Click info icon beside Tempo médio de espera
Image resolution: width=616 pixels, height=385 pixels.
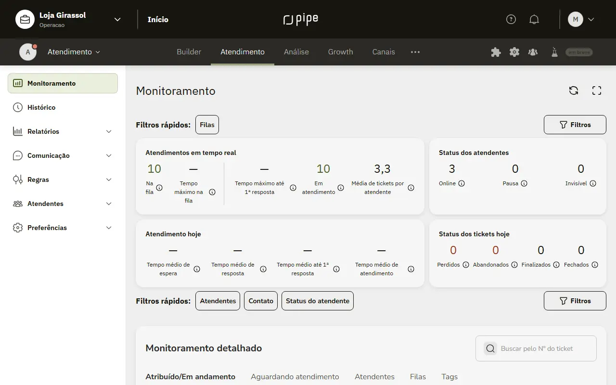tap(197, 269)
